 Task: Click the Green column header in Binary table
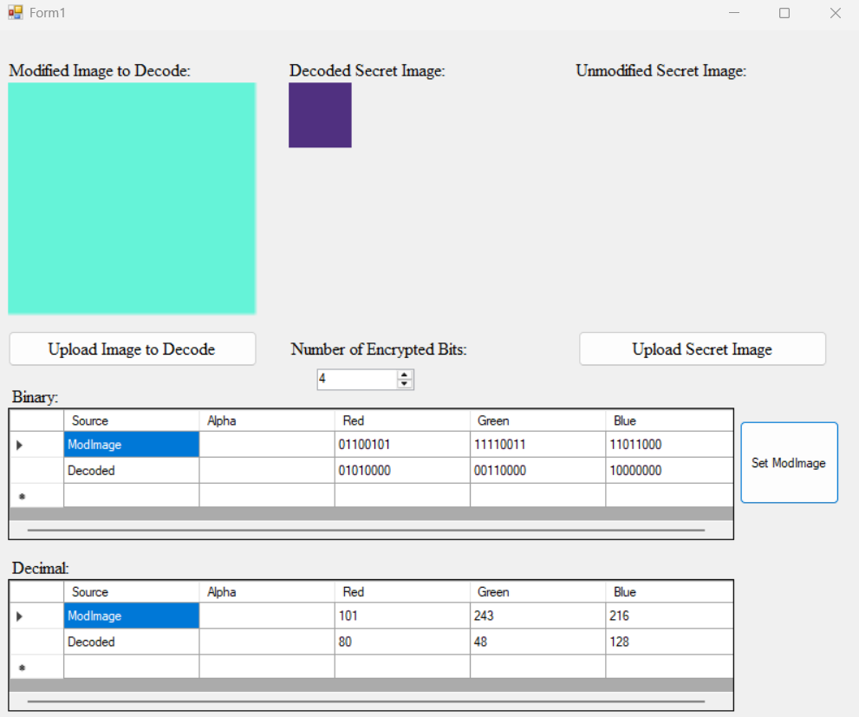point(537,420)
